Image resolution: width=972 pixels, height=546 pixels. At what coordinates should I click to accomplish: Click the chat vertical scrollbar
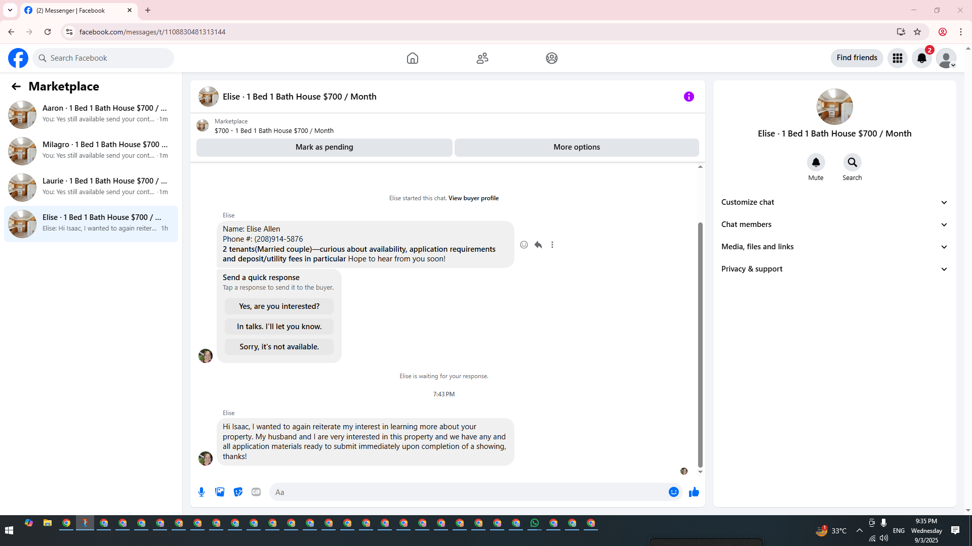tap(700, 345)
